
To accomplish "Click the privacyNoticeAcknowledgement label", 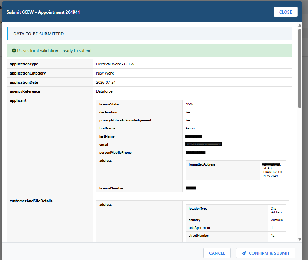I will [x=125, y=120].
